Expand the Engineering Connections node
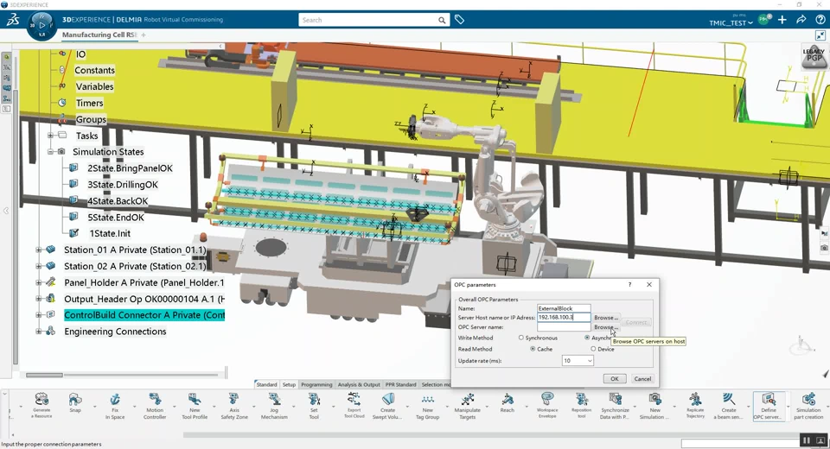Viewport: 830px width, 449px height. pos(39,332)
